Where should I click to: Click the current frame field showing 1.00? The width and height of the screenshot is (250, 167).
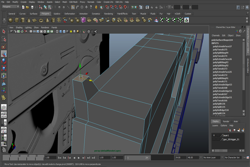click(50, 157)
